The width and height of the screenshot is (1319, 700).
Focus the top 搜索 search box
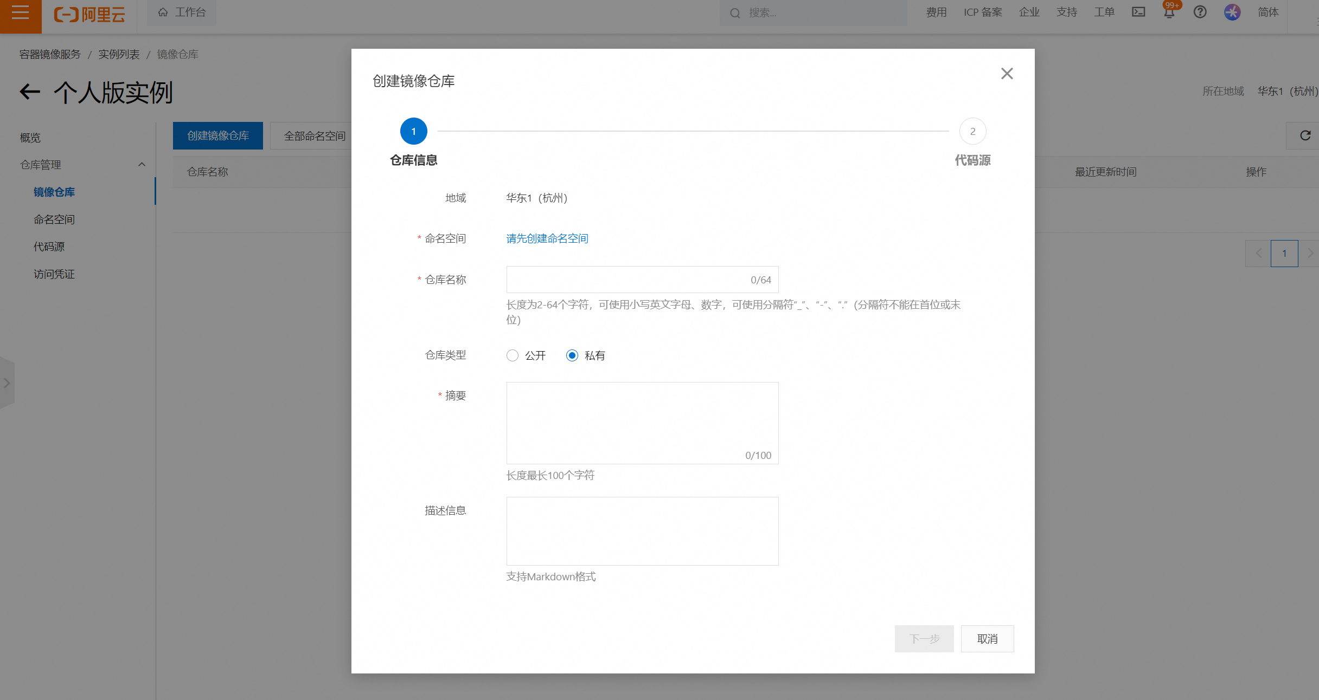pos(813,12)
